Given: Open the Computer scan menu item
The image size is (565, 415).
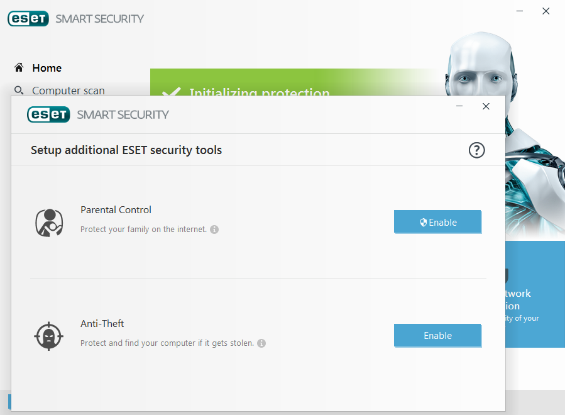Looking at the screenshot, I should coord(69,91).
